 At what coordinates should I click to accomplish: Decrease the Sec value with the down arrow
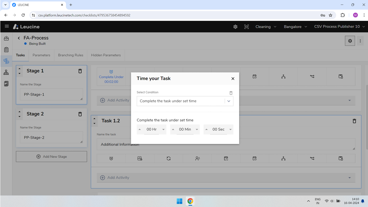231,129
